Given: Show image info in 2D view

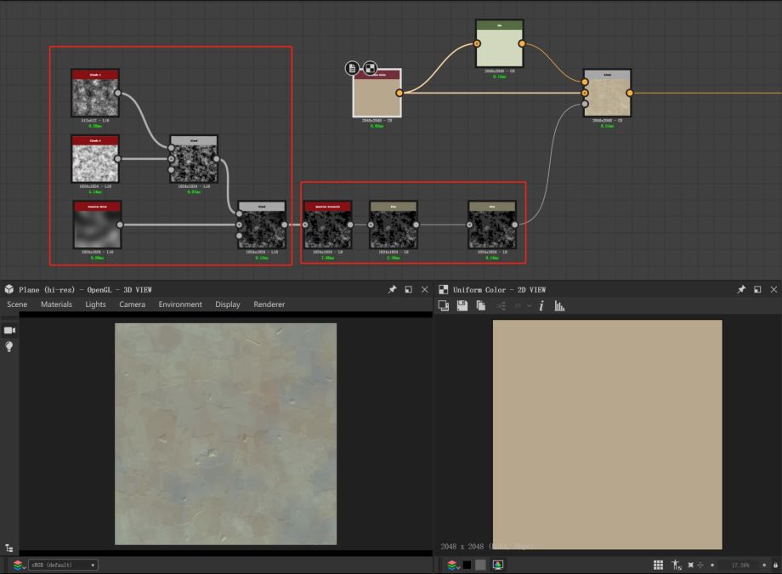Looking at the screenshot, I should coord(541,306).
